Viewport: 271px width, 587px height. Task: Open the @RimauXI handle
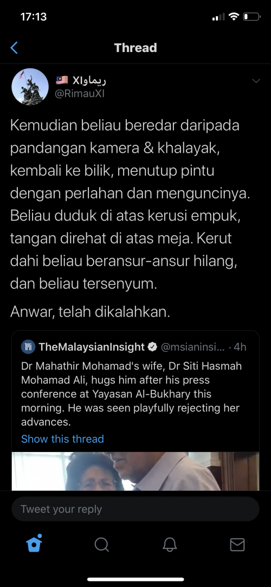[80, 94]
